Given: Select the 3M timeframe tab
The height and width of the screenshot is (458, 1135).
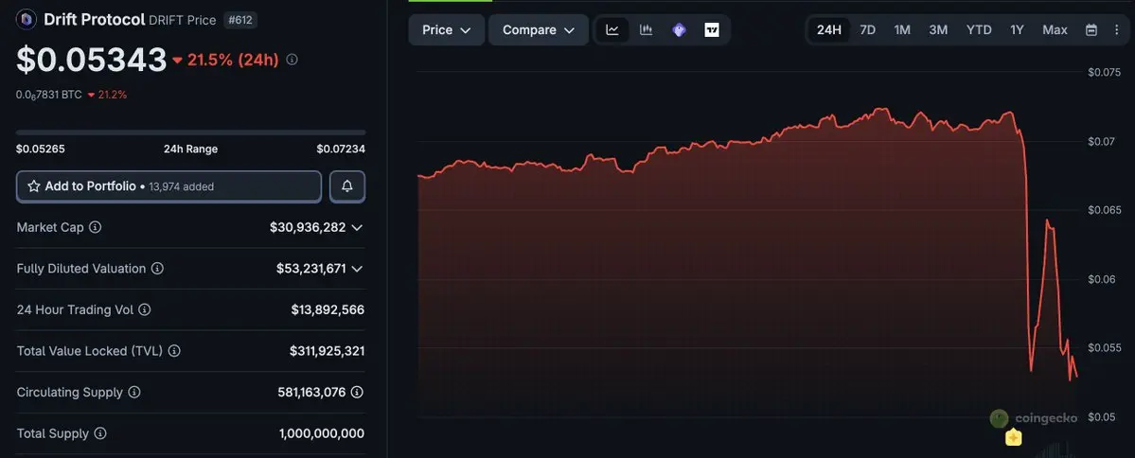Looking at the screenshot, I should pos(938,29).
